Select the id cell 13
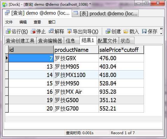The image size is (167, 139). click(31, 67)
